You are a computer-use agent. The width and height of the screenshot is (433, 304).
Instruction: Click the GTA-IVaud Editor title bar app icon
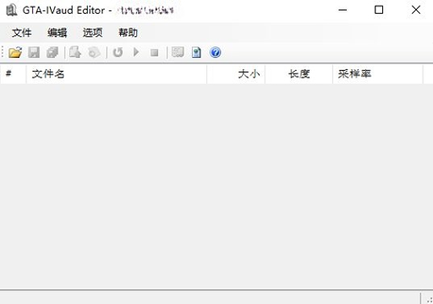point(11,10)
